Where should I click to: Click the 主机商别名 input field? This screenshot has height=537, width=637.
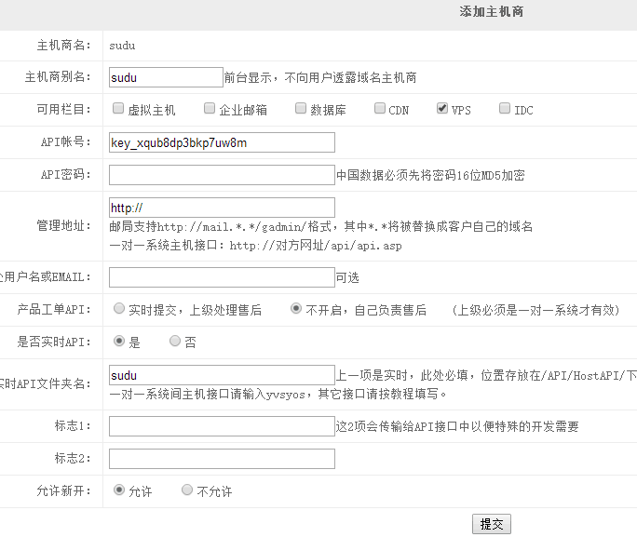[x=166, y=77]
